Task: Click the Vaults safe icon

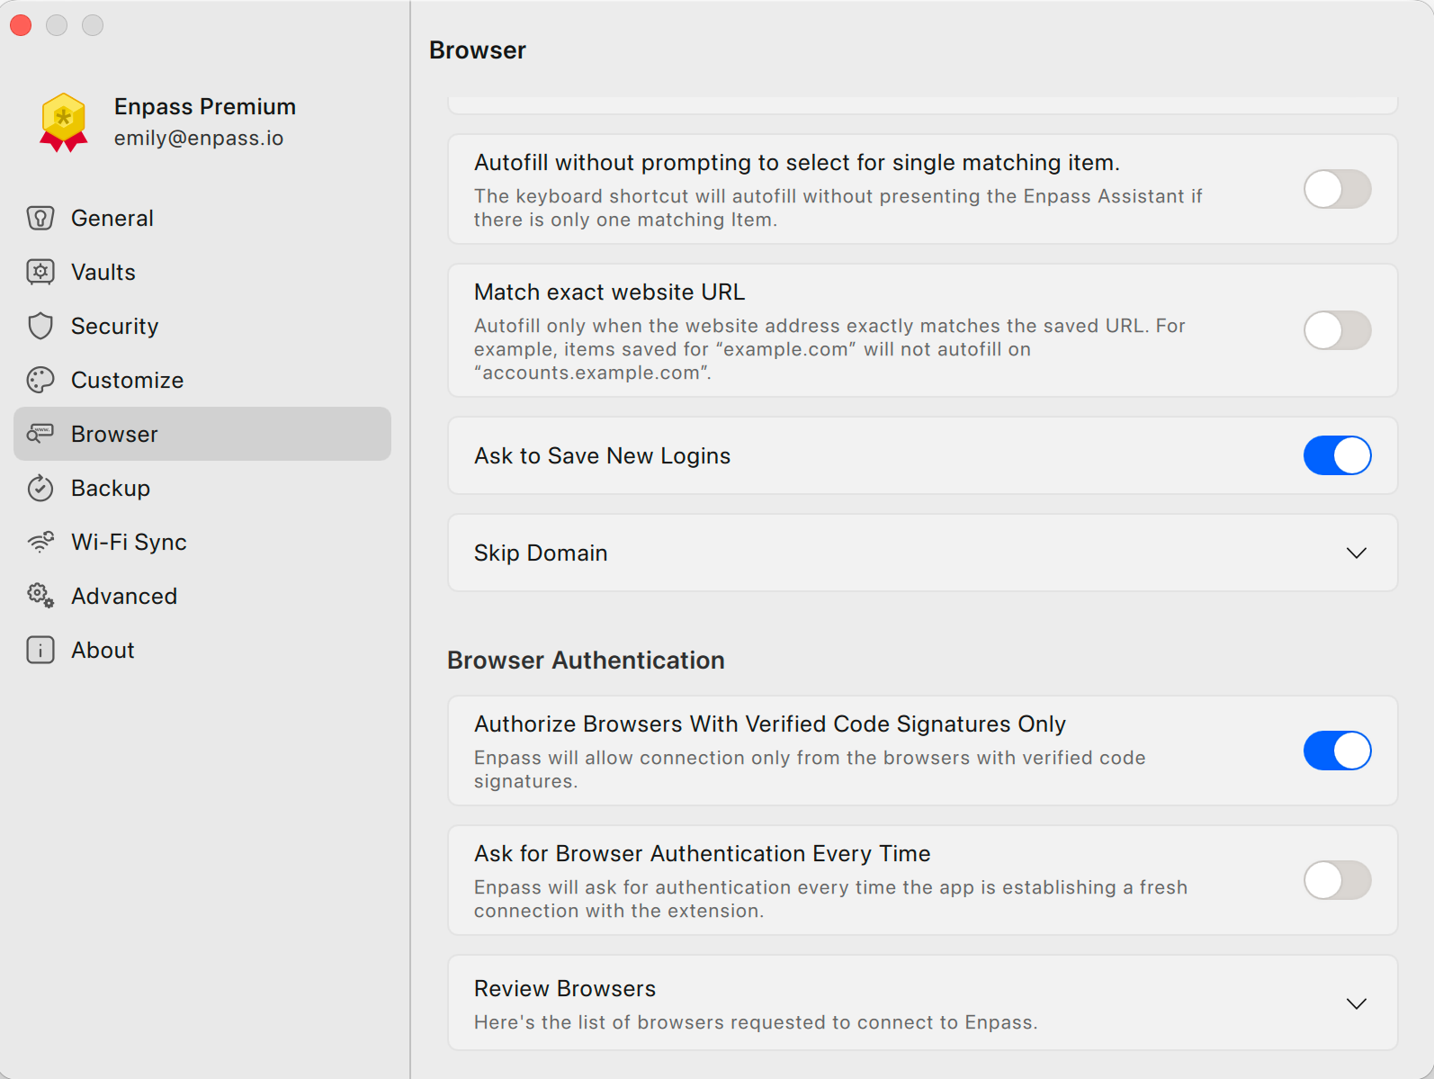Action: click(40, 272)
